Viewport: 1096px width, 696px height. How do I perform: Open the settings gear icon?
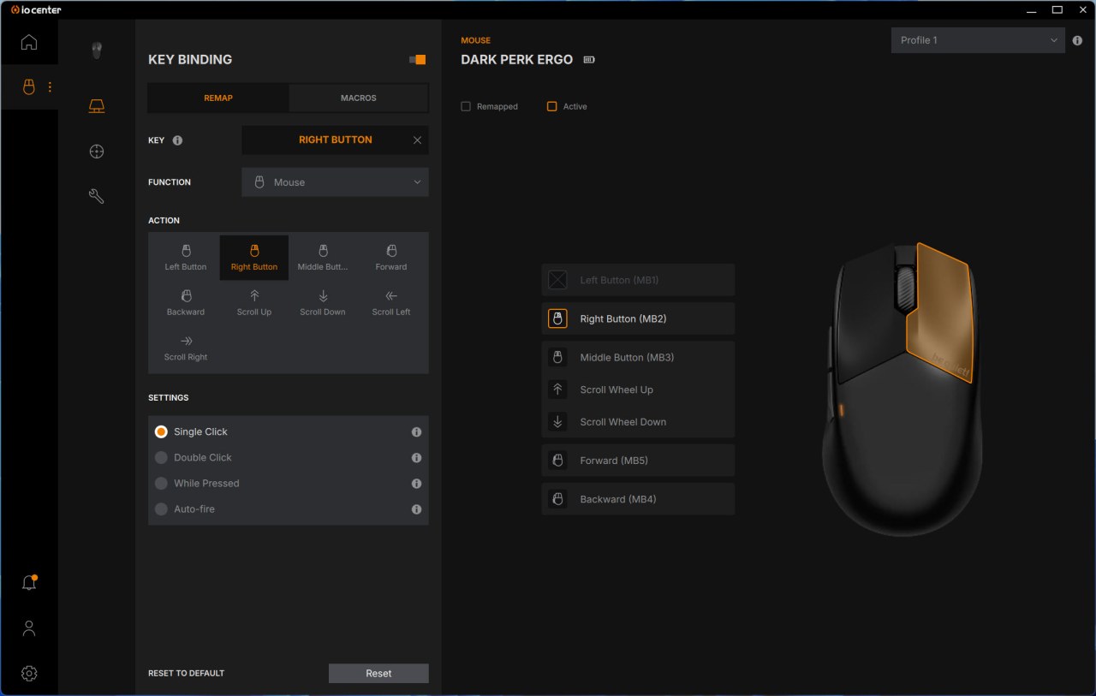click(29, 673)
